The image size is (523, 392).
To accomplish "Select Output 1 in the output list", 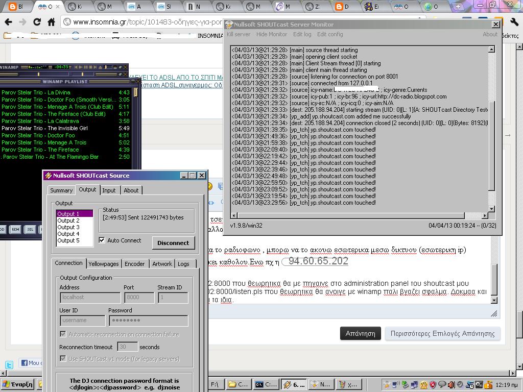I will [75, 214].
